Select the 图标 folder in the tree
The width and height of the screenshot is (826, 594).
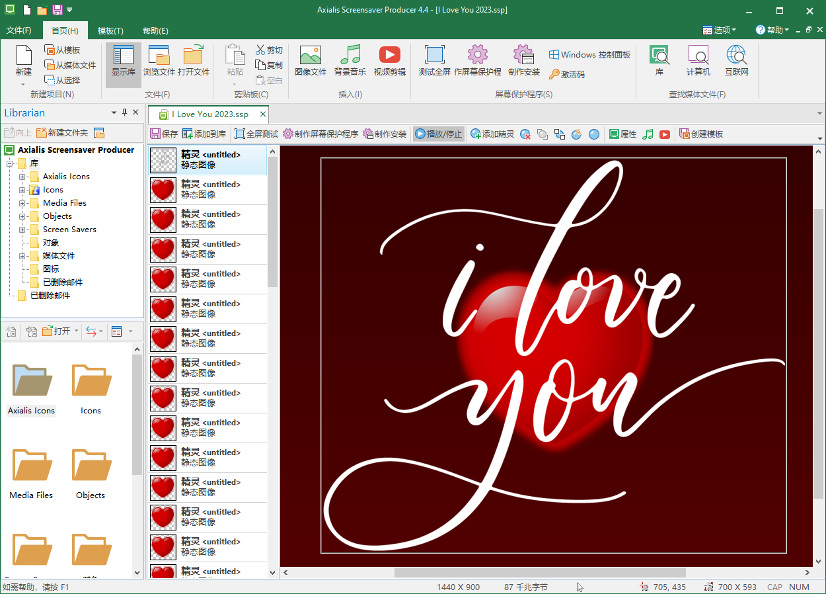pos(51,269)
